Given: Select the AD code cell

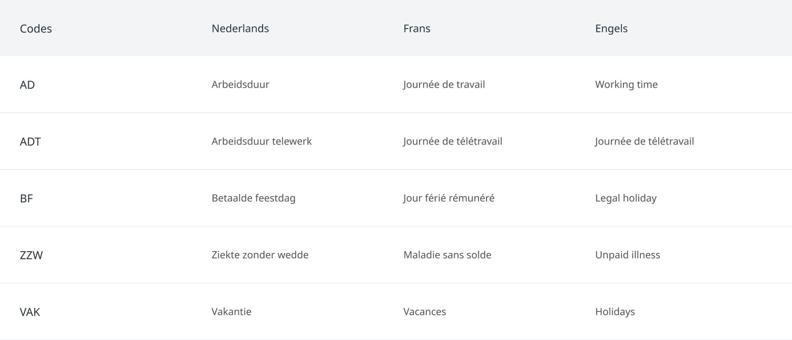Looking at the screenshot, I should tap(27, 85).
